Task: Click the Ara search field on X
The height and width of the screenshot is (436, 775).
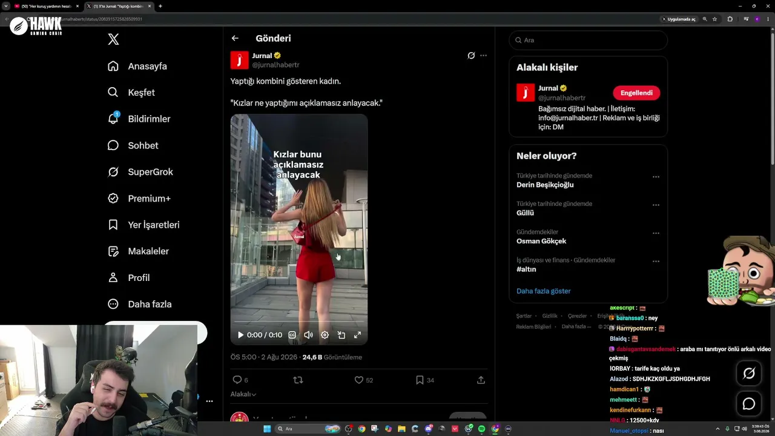Action: click(589, 40)
